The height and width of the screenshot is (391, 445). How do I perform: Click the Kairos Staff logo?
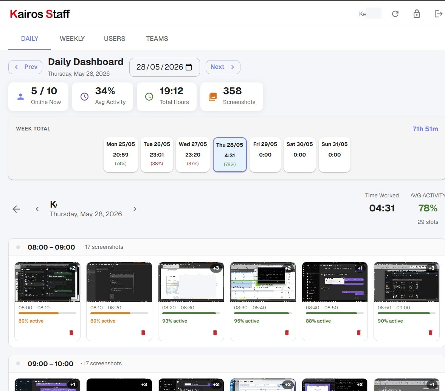click(40, 14)
